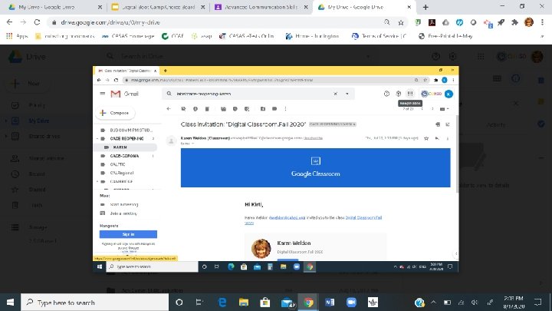Click the Gmail logo in the preview
This screenshot has height=311, width=552.
point(125,94)
